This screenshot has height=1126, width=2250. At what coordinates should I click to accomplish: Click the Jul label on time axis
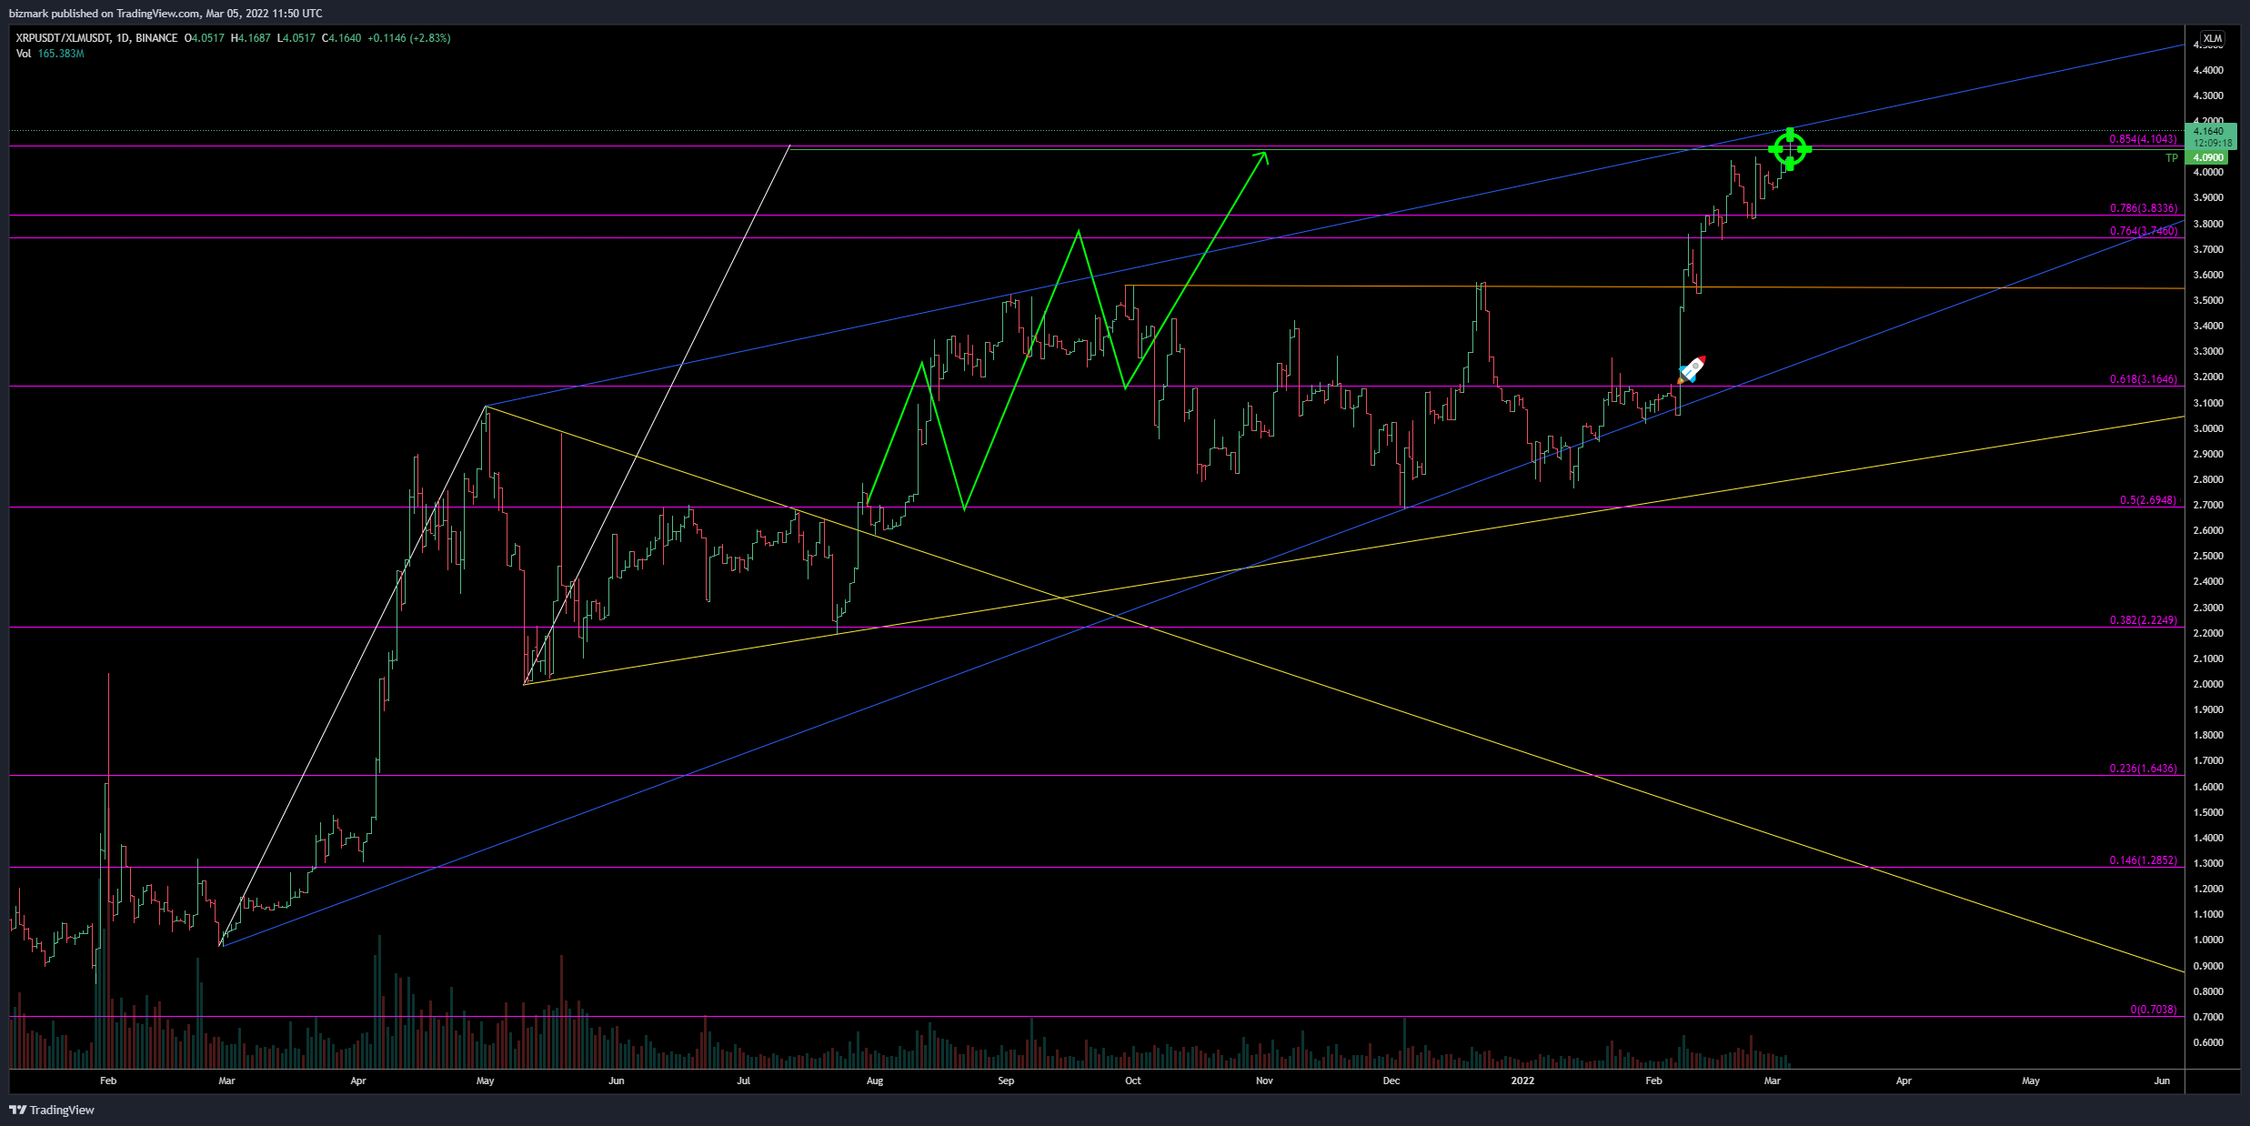click(744, 1081)
